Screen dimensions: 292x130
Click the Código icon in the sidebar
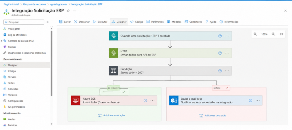pyautogui.click(x=5, y=71)
